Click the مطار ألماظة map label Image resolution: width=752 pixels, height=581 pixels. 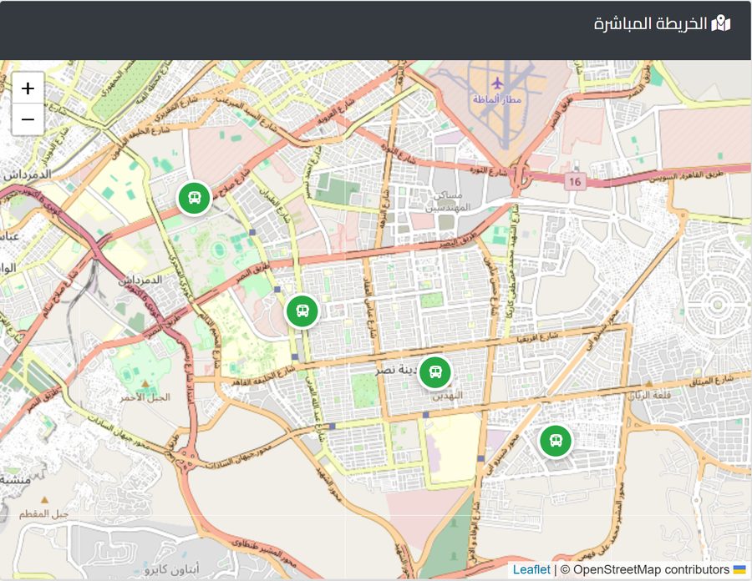click(497, 99)
